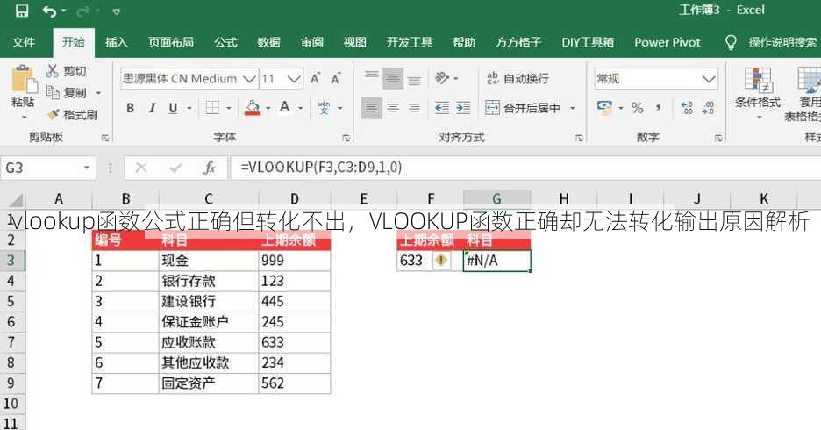This screenshot has width=821, height=430.
Task: Select Align Right icon
Action: (414, 108)
